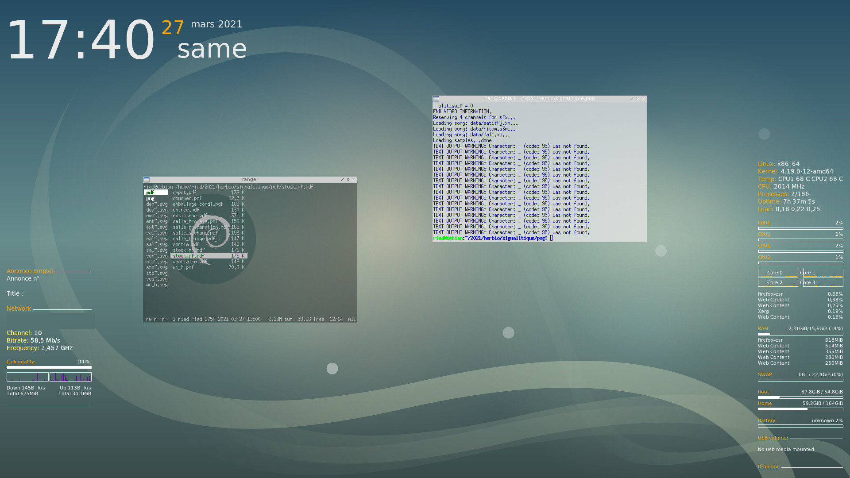850x478 pixels.
Task: Select salle_séchage.pdf in ranger
Action: [209, 233]
